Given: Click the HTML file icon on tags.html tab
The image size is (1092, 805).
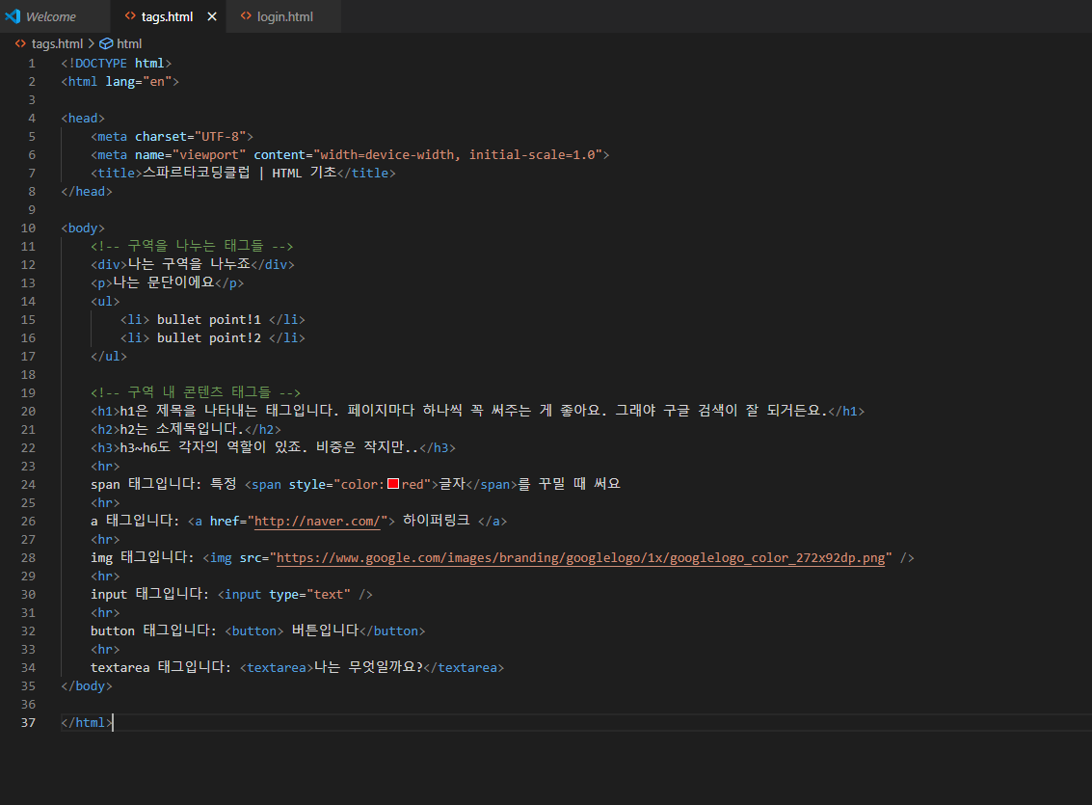Looking at the screenshot, I should coord(130,15).
